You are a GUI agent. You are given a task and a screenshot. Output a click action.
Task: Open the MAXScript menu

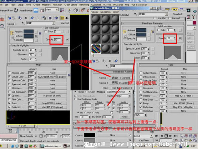tap(118, 5)
